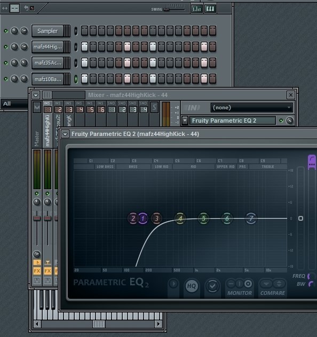
Task: Click the EQ band gain slider handle
Action: tap(300, 219)
